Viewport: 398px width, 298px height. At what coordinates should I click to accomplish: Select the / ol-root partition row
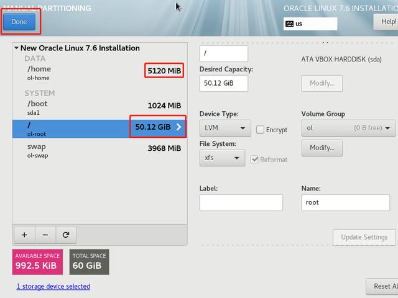click(x=99, y=129)
